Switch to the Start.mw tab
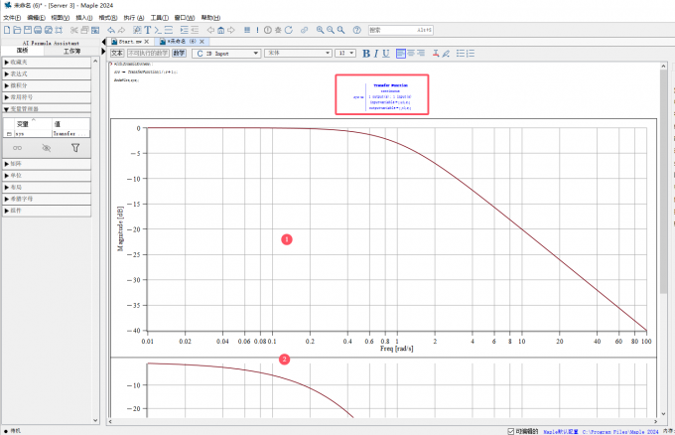Image resolution: width=675 pixels, height=435 pixels. [129, 42]
